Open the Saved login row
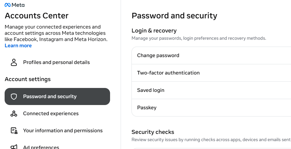 211,90
